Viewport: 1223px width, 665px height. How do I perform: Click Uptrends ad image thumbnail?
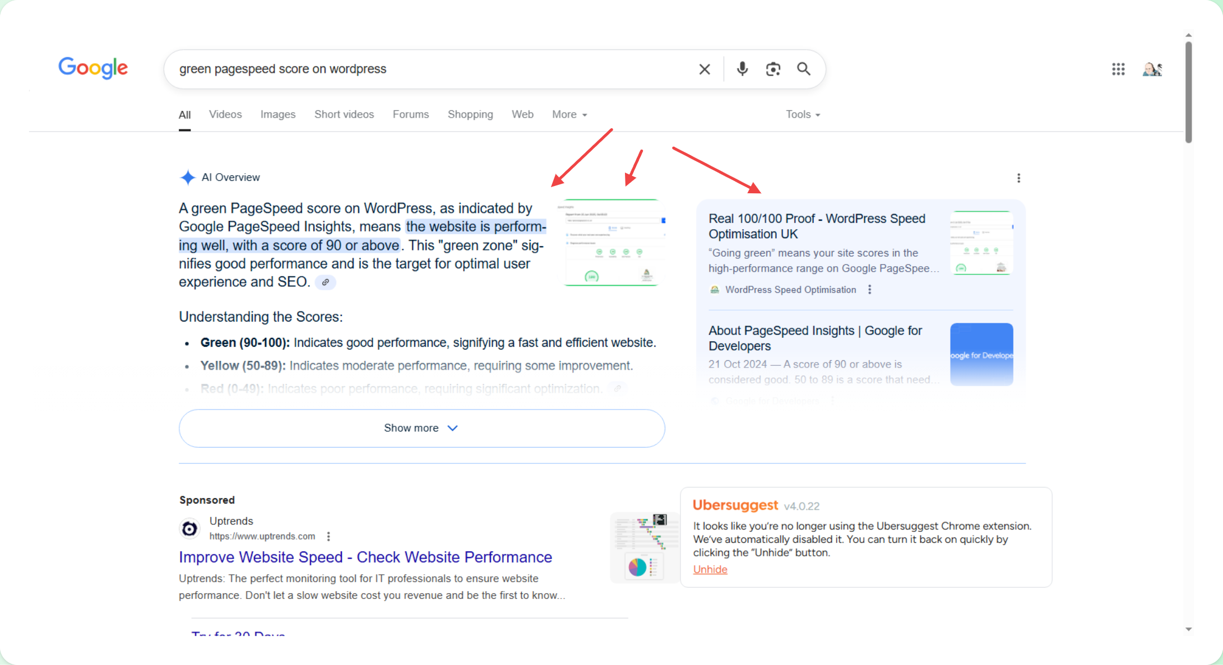click(645, 547)
